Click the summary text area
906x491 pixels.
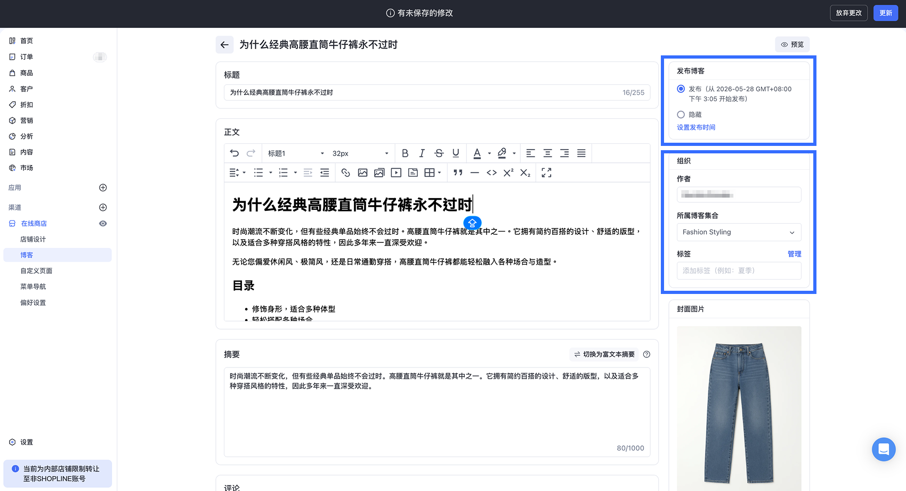pos(437,412)
